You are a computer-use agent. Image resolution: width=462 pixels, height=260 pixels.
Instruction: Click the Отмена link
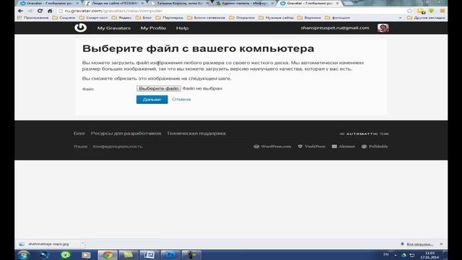[x=181, y=100]
